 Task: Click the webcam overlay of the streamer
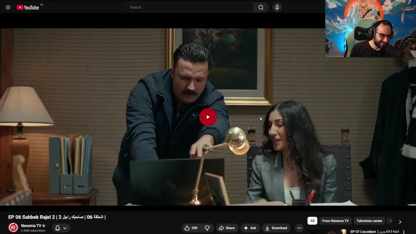[x=370, y=29]
